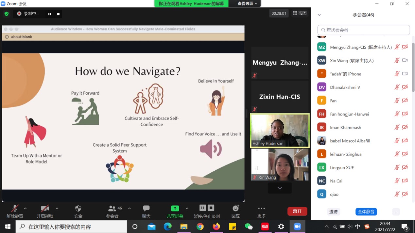
Task: Click the 全体静音 mute all button
Action: pyautogui.click(x=366, y=212)
